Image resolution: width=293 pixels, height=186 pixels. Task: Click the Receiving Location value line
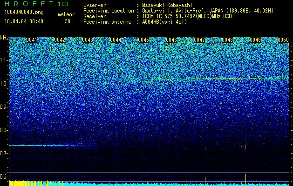pyautogui.click(x=208, y=11)
